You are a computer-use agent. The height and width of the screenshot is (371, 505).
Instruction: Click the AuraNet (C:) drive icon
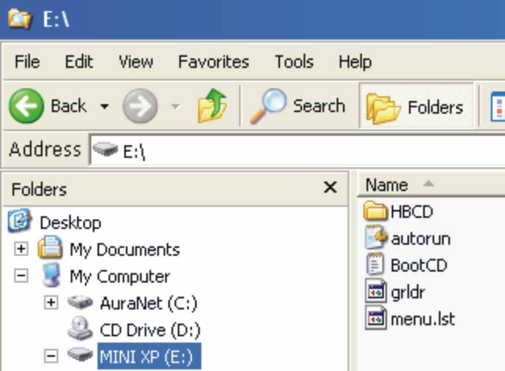pyautogui.click(x=80, y=302)
